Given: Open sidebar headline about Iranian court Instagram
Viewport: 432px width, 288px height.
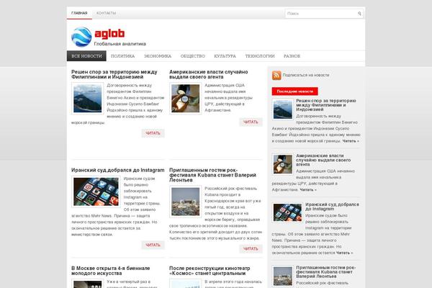Looking at the screenshot, I should click(332, 207).
